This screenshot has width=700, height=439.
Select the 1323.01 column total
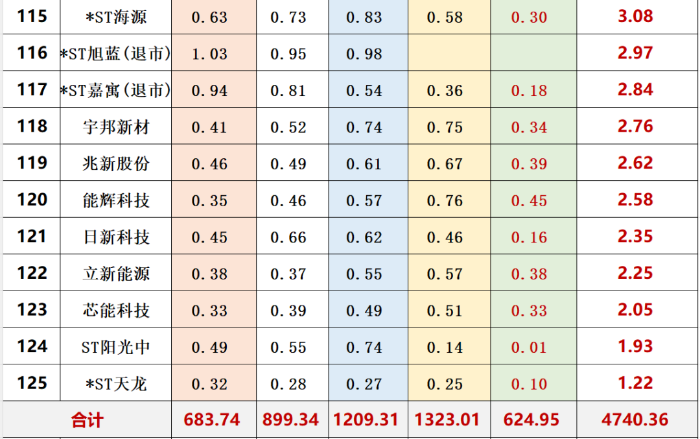click(448, 420)
